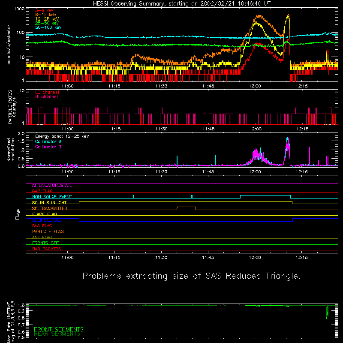Select the 12-25 keV legend label
343x343 pixels.
[x=47, y=19]
